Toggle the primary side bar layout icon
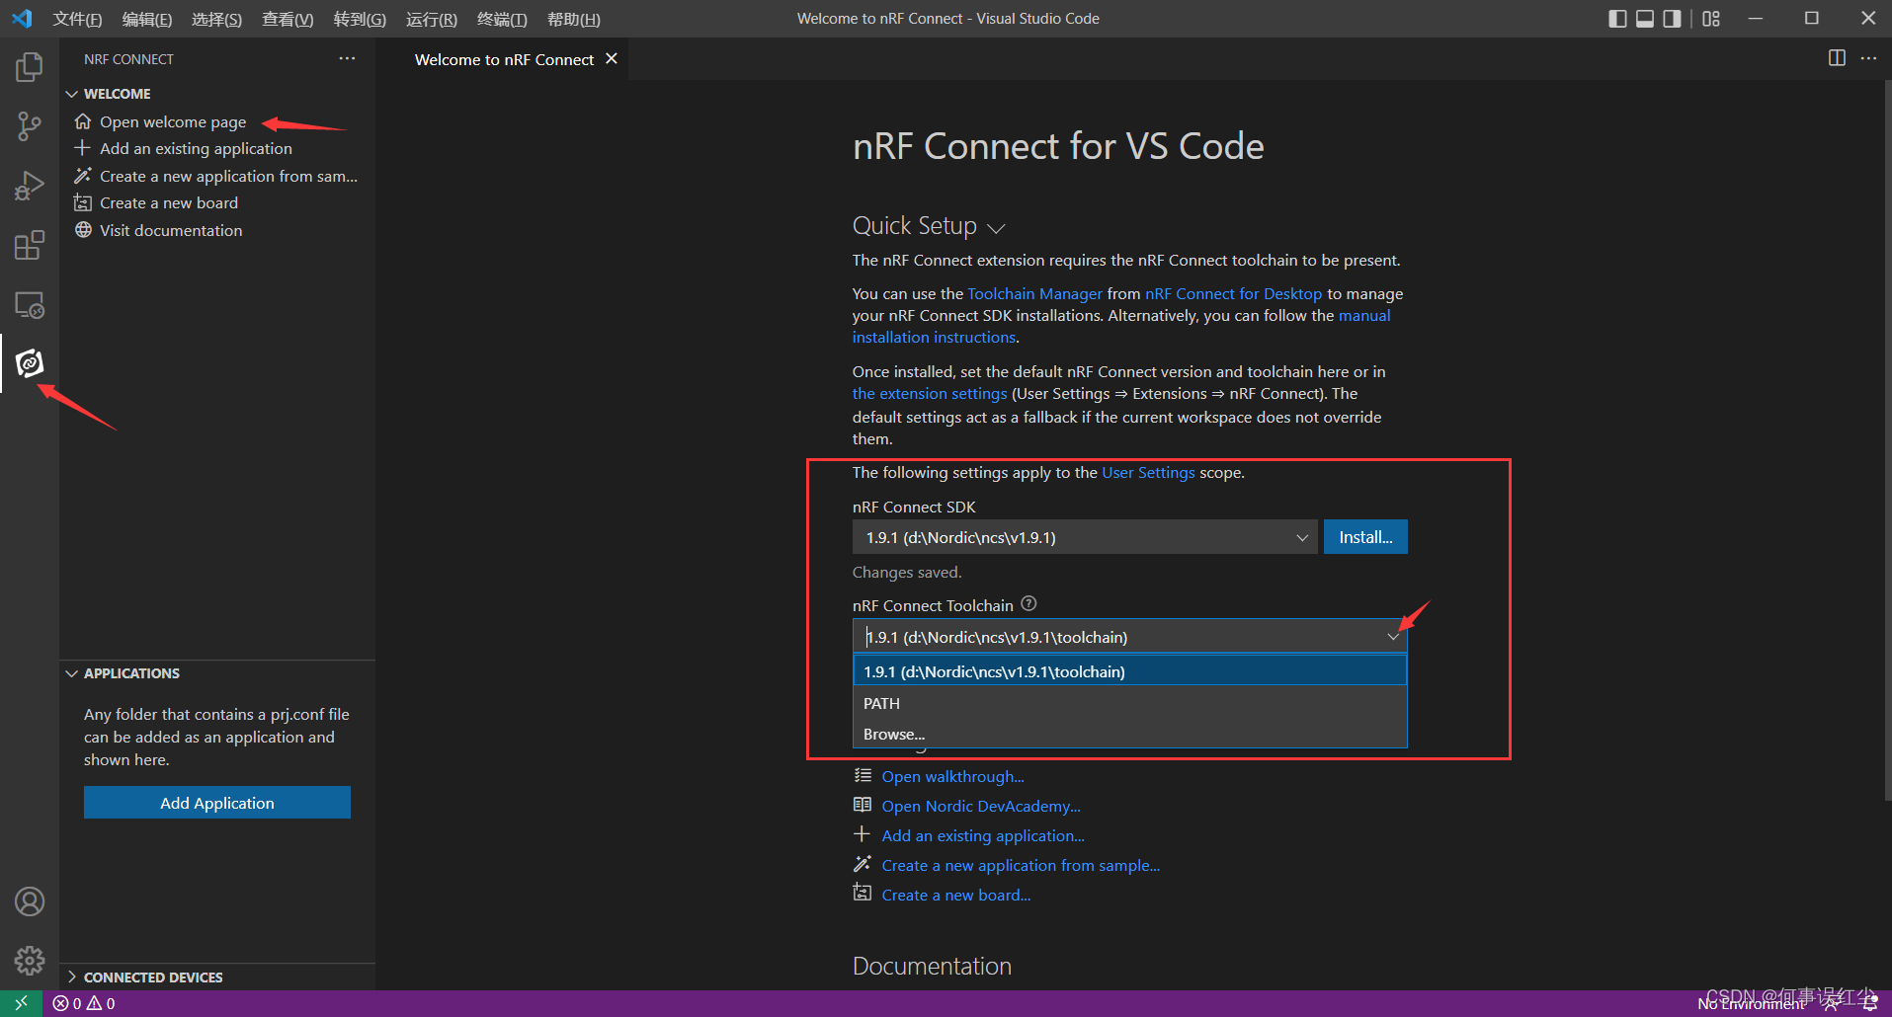Screen dimensions: 1892x1017 click(1617, 19)
